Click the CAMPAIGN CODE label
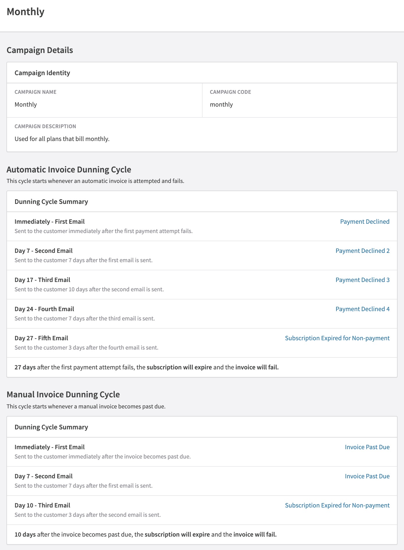The image size is (404, 550). [x=230, y=92]
